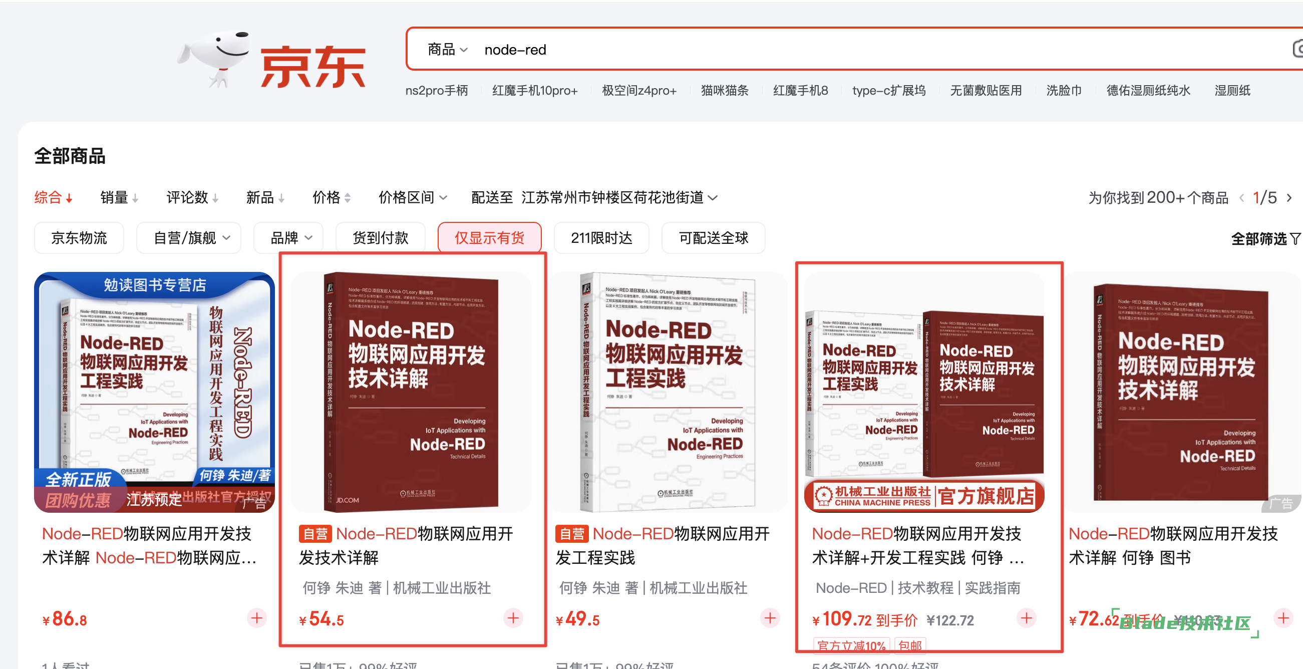Sort by 新品
This screenshot has height=669, width=1303.
pos(265,198)
